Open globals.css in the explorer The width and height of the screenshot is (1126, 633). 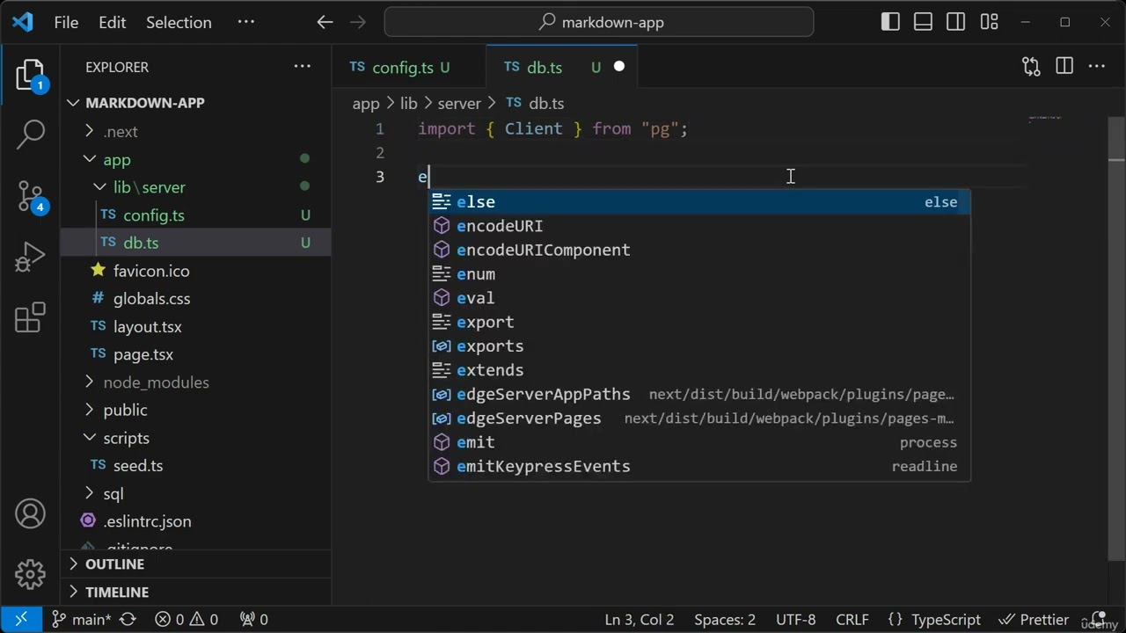195,299
